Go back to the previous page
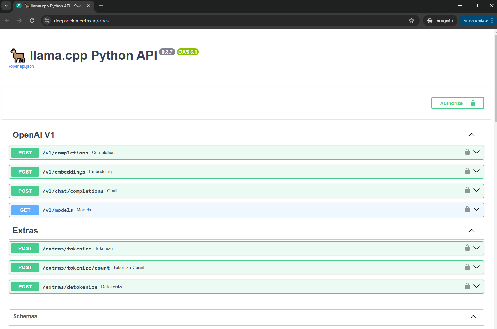The width and height of the screenshot is (497, 329). pos(7,21)
